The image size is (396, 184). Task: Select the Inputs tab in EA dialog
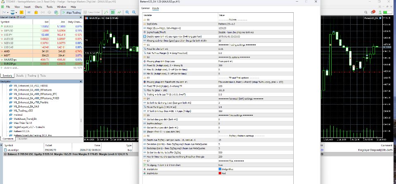click(156, 8)
